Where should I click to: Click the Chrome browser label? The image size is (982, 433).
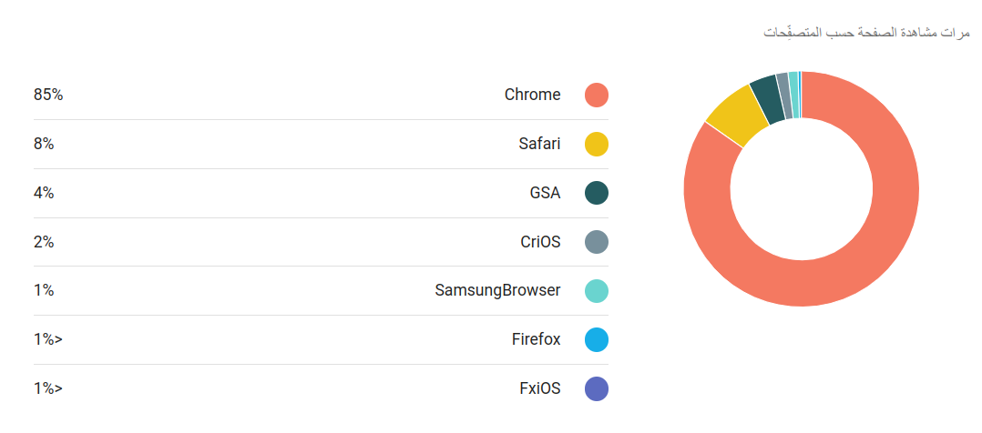(532, 96)
